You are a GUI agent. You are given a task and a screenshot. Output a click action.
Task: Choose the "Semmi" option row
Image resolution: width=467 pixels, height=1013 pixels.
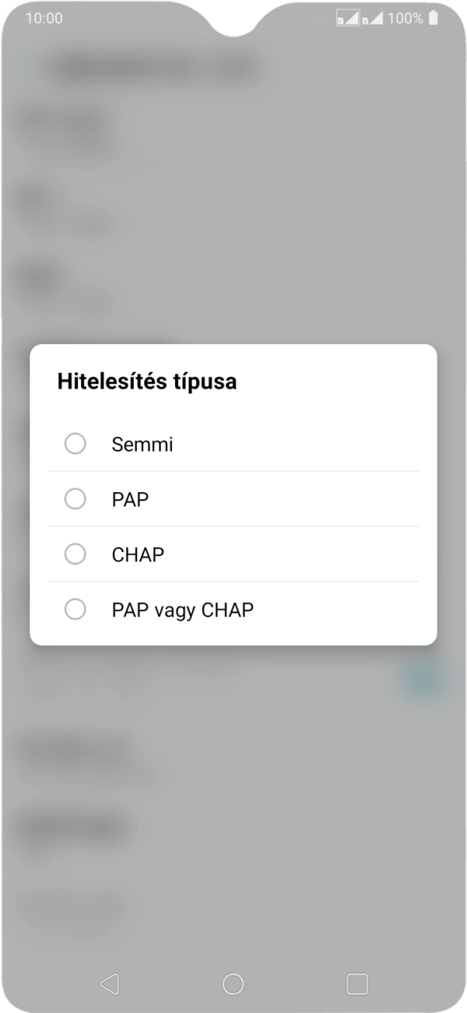coord(233,444)
